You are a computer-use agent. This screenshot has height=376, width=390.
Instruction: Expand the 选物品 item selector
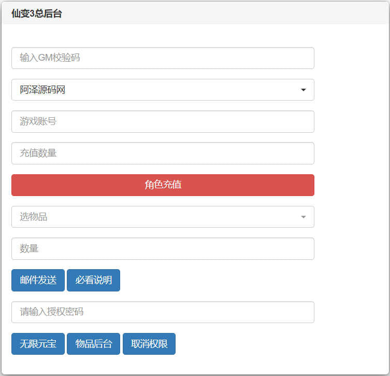pyautogui.click(x=163, y=217)
